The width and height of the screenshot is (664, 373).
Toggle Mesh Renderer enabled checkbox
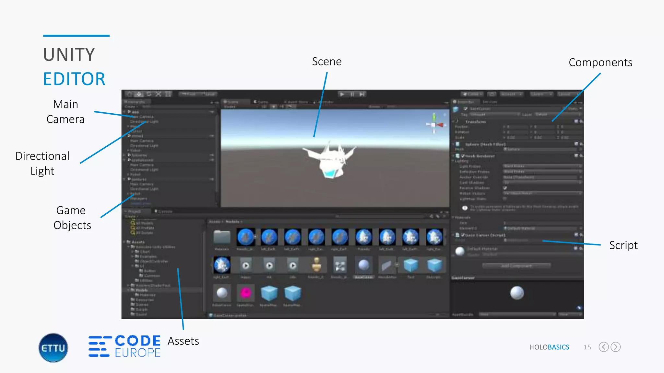coord(463,156)
